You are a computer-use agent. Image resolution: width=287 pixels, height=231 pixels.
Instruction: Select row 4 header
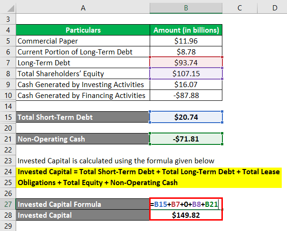point(8,30)
